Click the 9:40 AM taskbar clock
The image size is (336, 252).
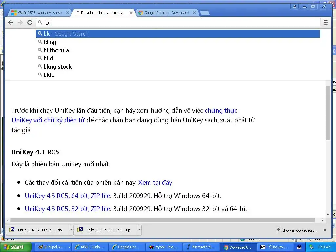324,247
